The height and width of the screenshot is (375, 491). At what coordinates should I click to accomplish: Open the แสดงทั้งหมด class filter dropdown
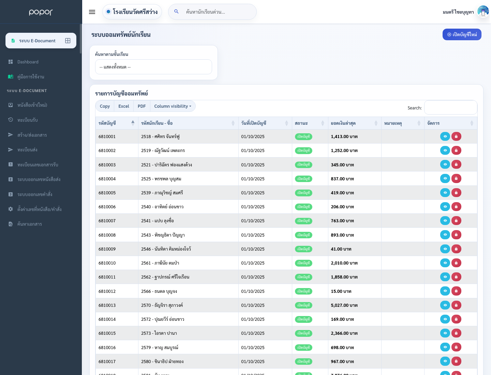[153, 67]
